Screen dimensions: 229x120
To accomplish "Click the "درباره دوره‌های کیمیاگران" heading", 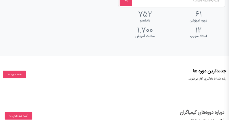I will 202,112.
